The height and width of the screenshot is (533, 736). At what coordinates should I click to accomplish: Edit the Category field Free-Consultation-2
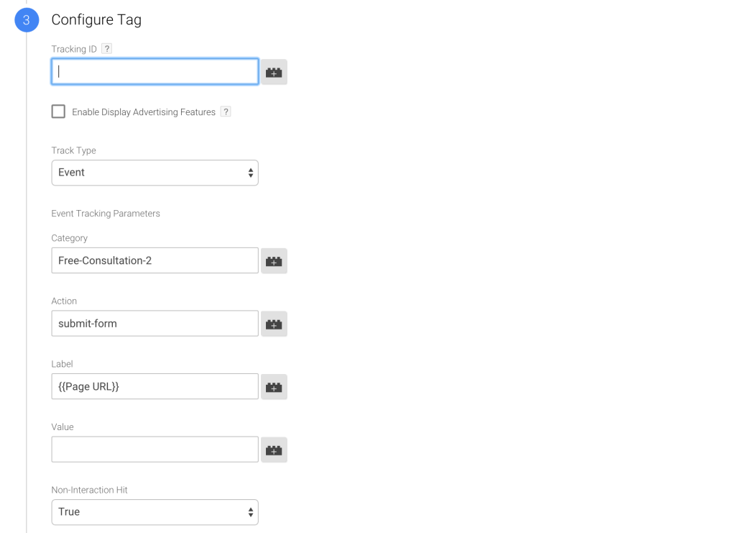coord(155,260)
